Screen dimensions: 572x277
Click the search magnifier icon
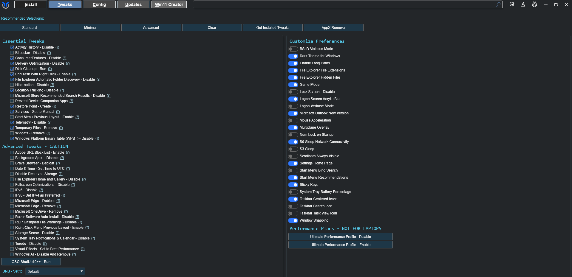pyautogui.click(x=498, y=4)
